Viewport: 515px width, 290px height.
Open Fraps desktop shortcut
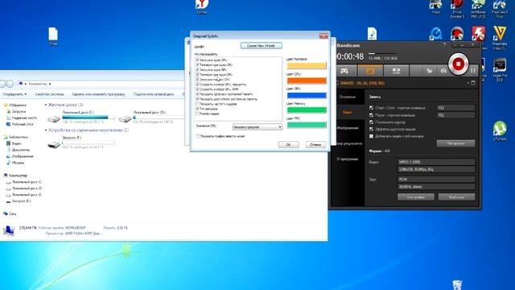(x=435, y=7)
